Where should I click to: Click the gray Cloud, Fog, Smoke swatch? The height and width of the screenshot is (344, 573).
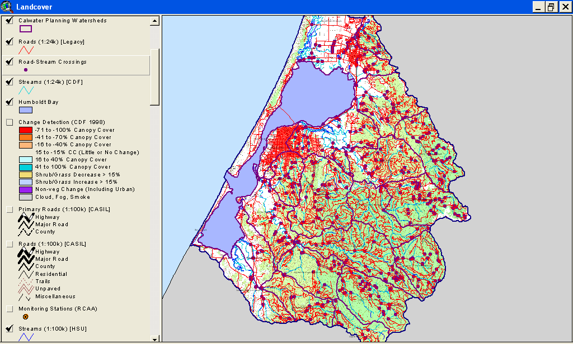26,197
